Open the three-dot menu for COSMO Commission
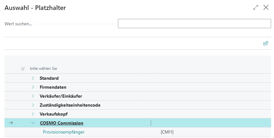 (x=151, y=123)
